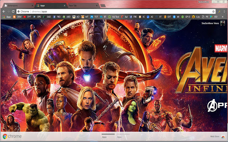The image size is (228, 142).
Task: Open a new tab with the new-tab button
Action: (x=103, y=6)
